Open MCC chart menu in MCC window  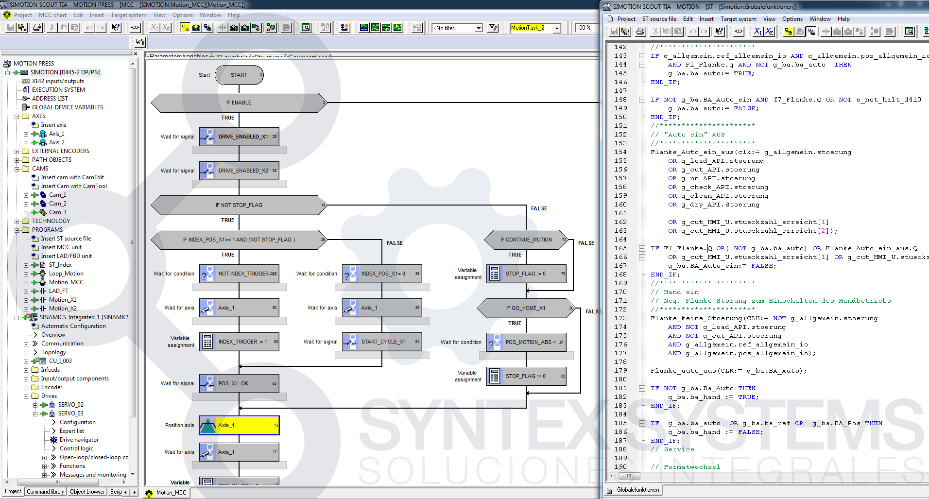tap(52, 15)
